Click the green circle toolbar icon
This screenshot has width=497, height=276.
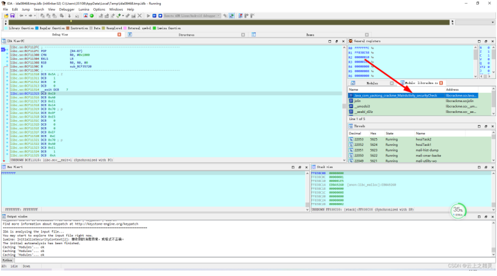[91, 16]
